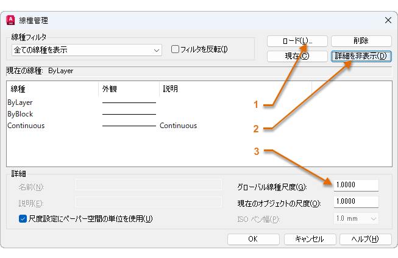Click the 現在 button
Image resolution: width=398 pixels, height=258 pixels.
(x=297, y=56)
